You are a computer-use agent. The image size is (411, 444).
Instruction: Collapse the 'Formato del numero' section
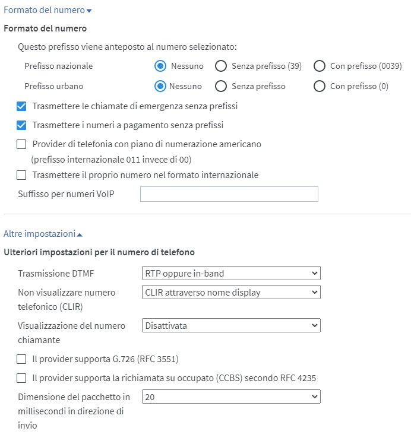48,10
